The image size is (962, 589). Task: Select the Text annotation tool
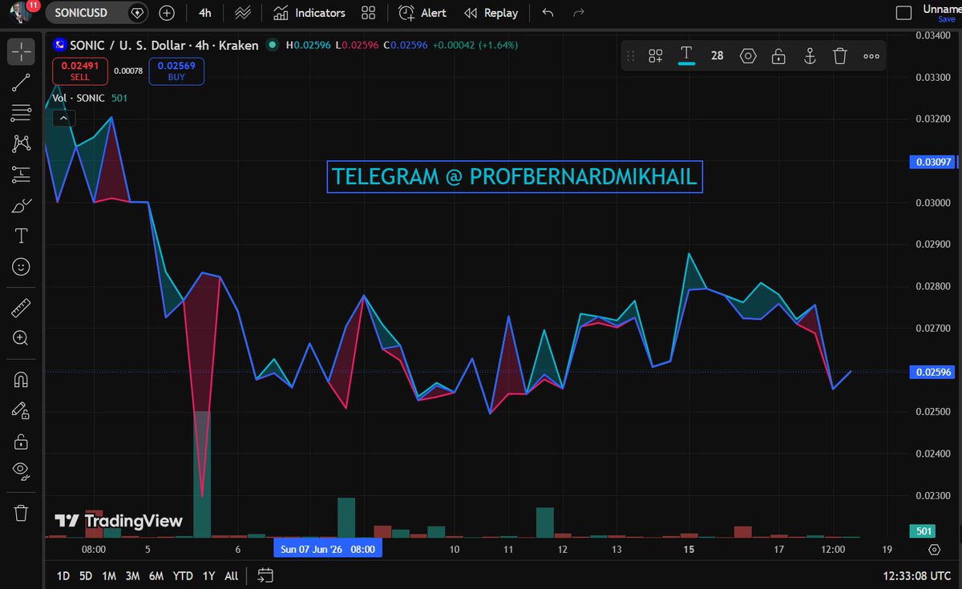(21, 236)
